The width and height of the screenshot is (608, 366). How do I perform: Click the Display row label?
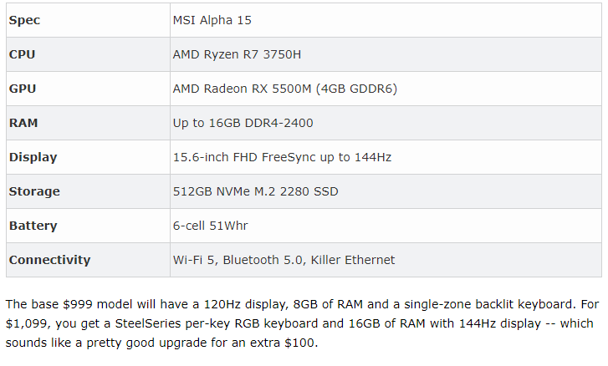(33, 158)
